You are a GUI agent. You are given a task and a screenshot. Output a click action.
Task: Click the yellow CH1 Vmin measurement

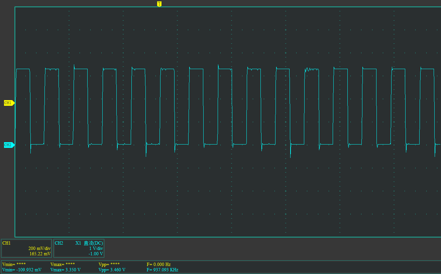[14, 264]
